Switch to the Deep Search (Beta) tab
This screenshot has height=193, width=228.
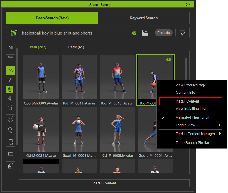(52, 18)
